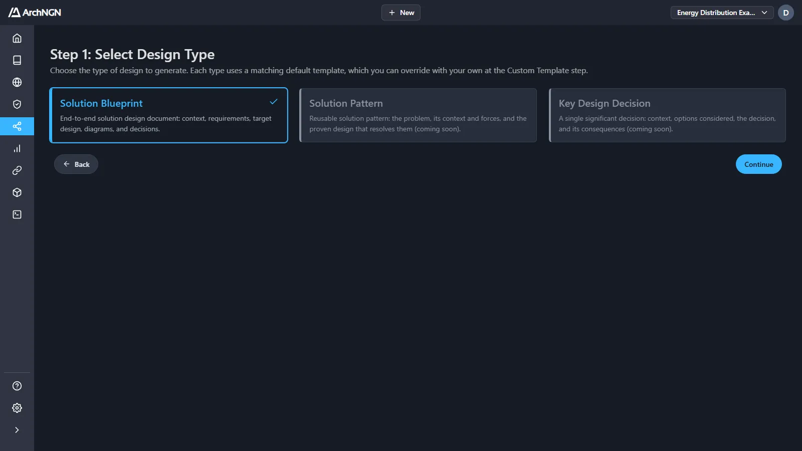802x451 pixels.
Task: Open the book library sidebar icon
Action: click(17, 60)
